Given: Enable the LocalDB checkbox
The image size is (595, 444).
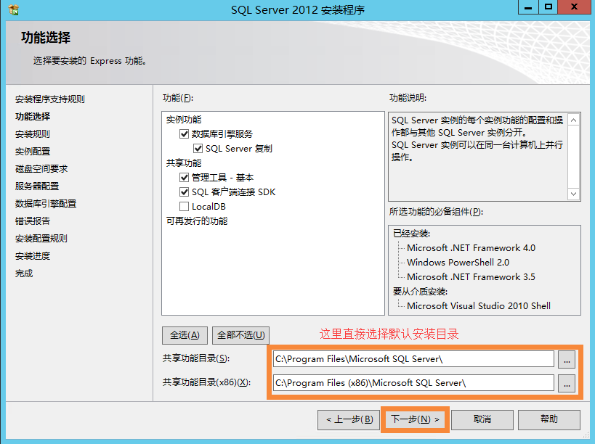Looking at the screenshot, I should point(184,207).
